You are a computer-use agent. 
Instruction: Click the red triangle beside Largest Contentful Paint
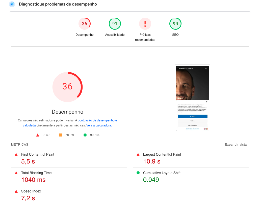138,155
